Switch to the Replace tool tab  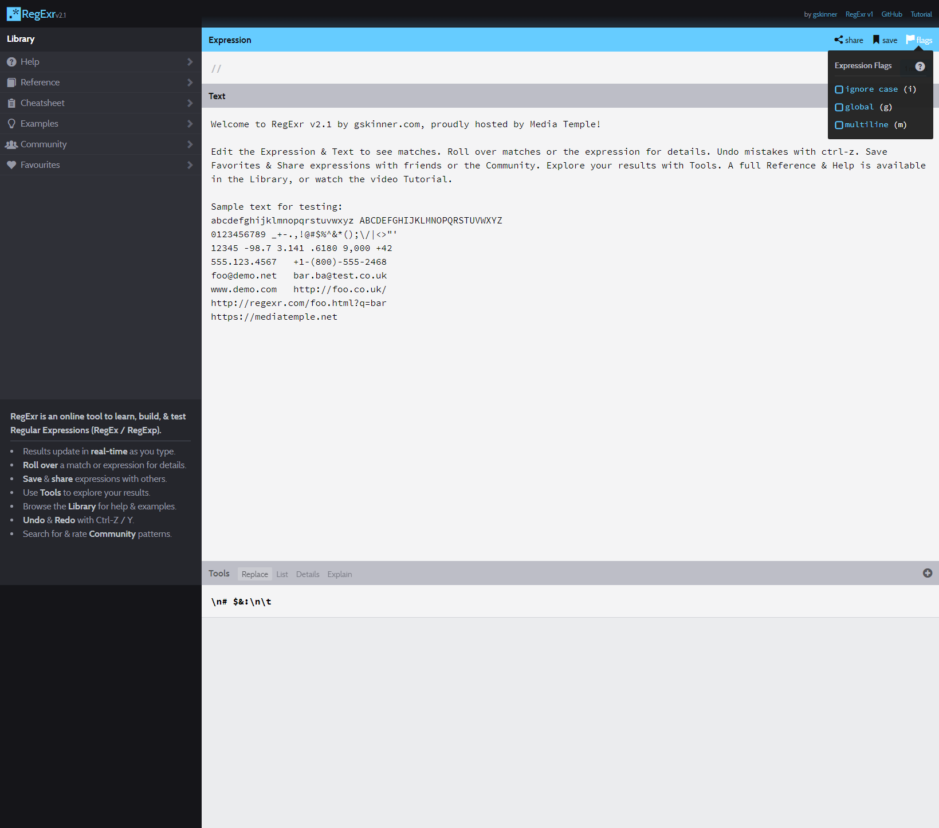point(254,574)
